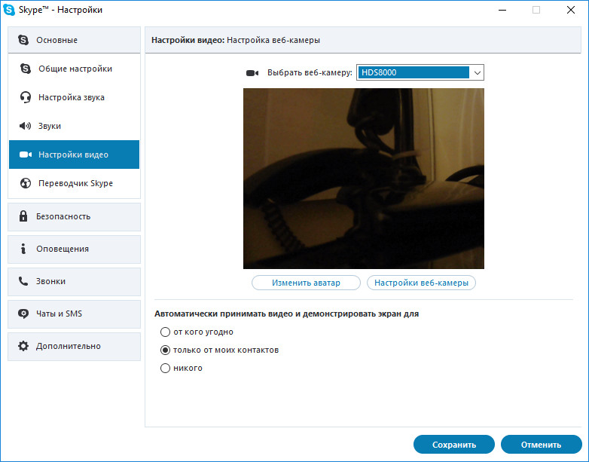Click the webcam preview image
This screenshot has height=462, width=589.
(364, 179)
